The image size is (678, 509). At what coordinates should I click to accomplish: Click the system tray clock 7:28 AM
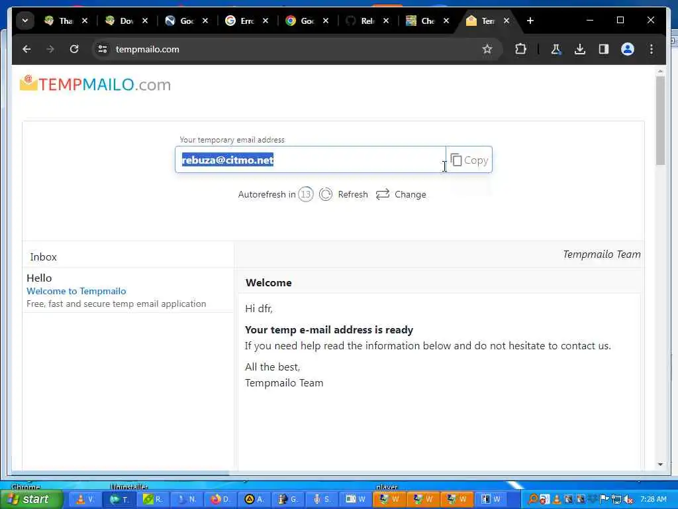tap(654, 500)
